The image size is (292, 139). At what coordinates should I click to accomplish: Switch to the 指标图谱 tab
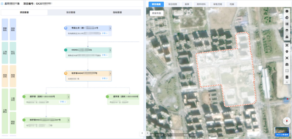click(x=117, y=12)
